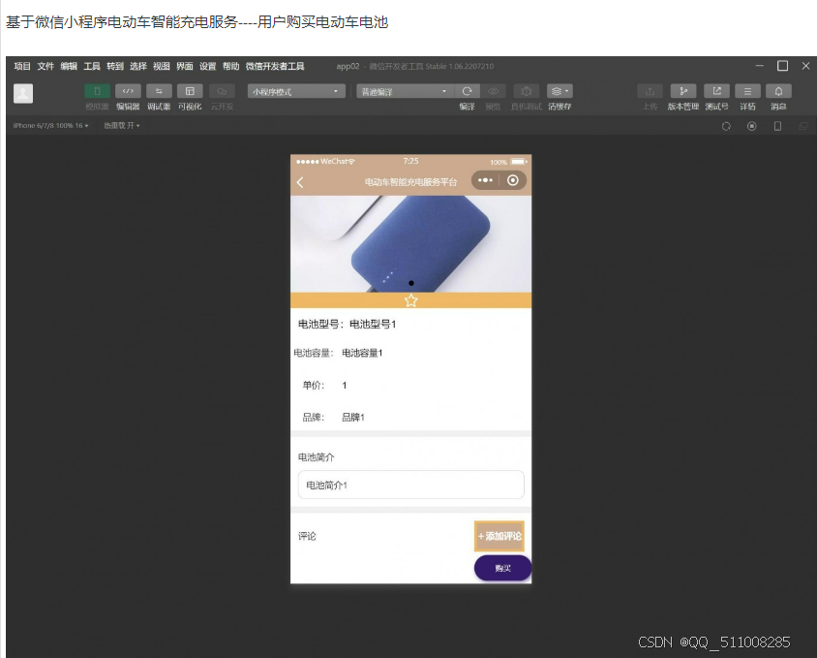Click the 购买 (Buy) button
Viewport: 817px width, 658px height.
coord(501,568)
